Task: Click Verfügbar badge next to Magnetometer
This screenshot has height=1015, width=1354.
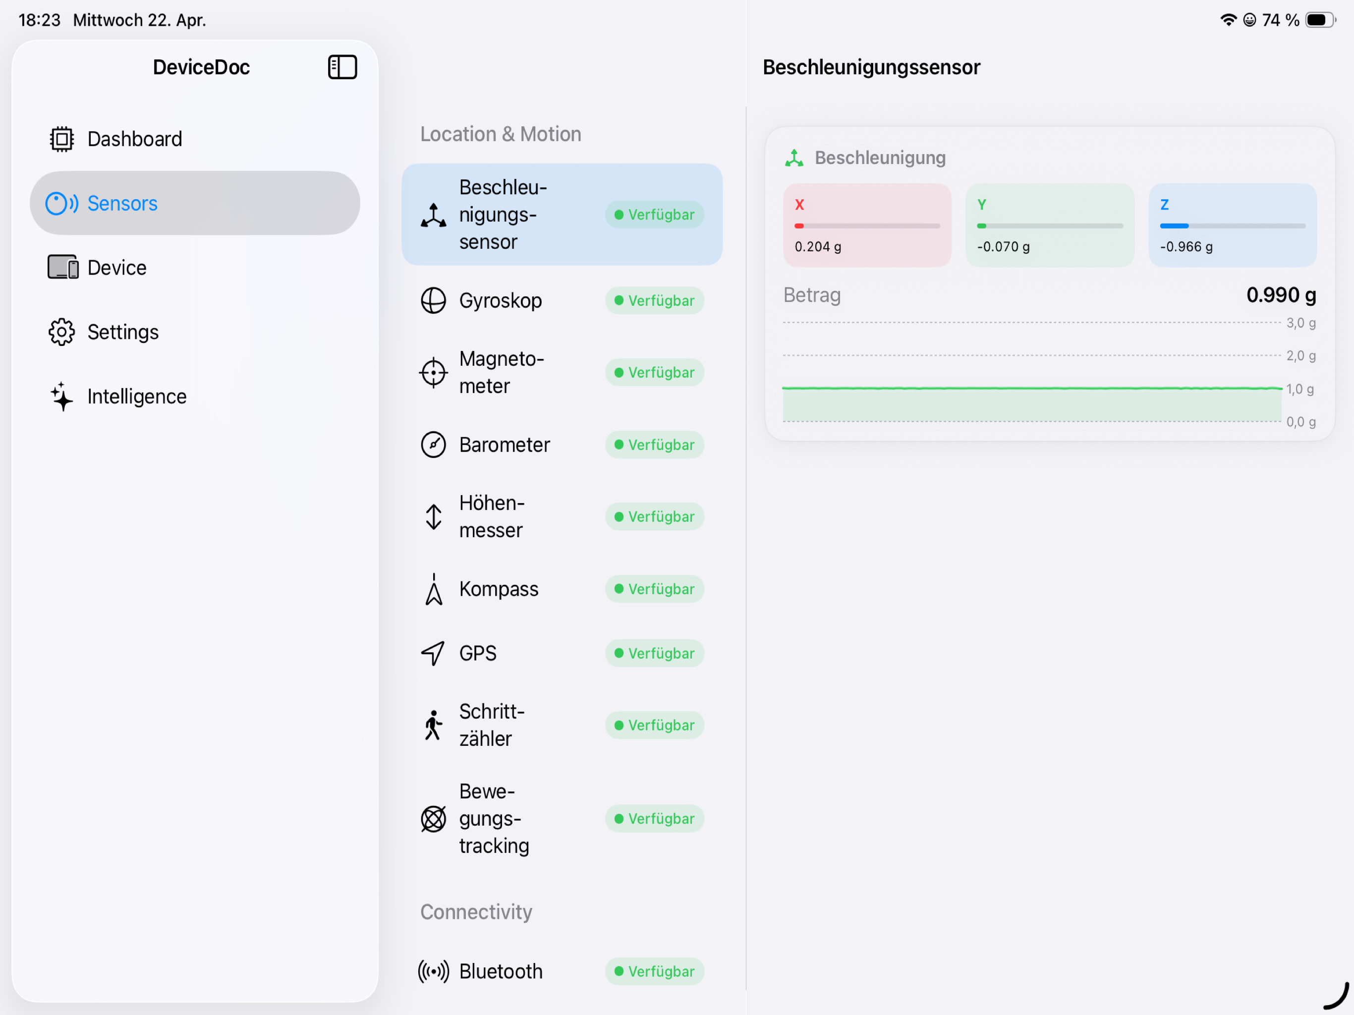Action: tap(654, 372)
